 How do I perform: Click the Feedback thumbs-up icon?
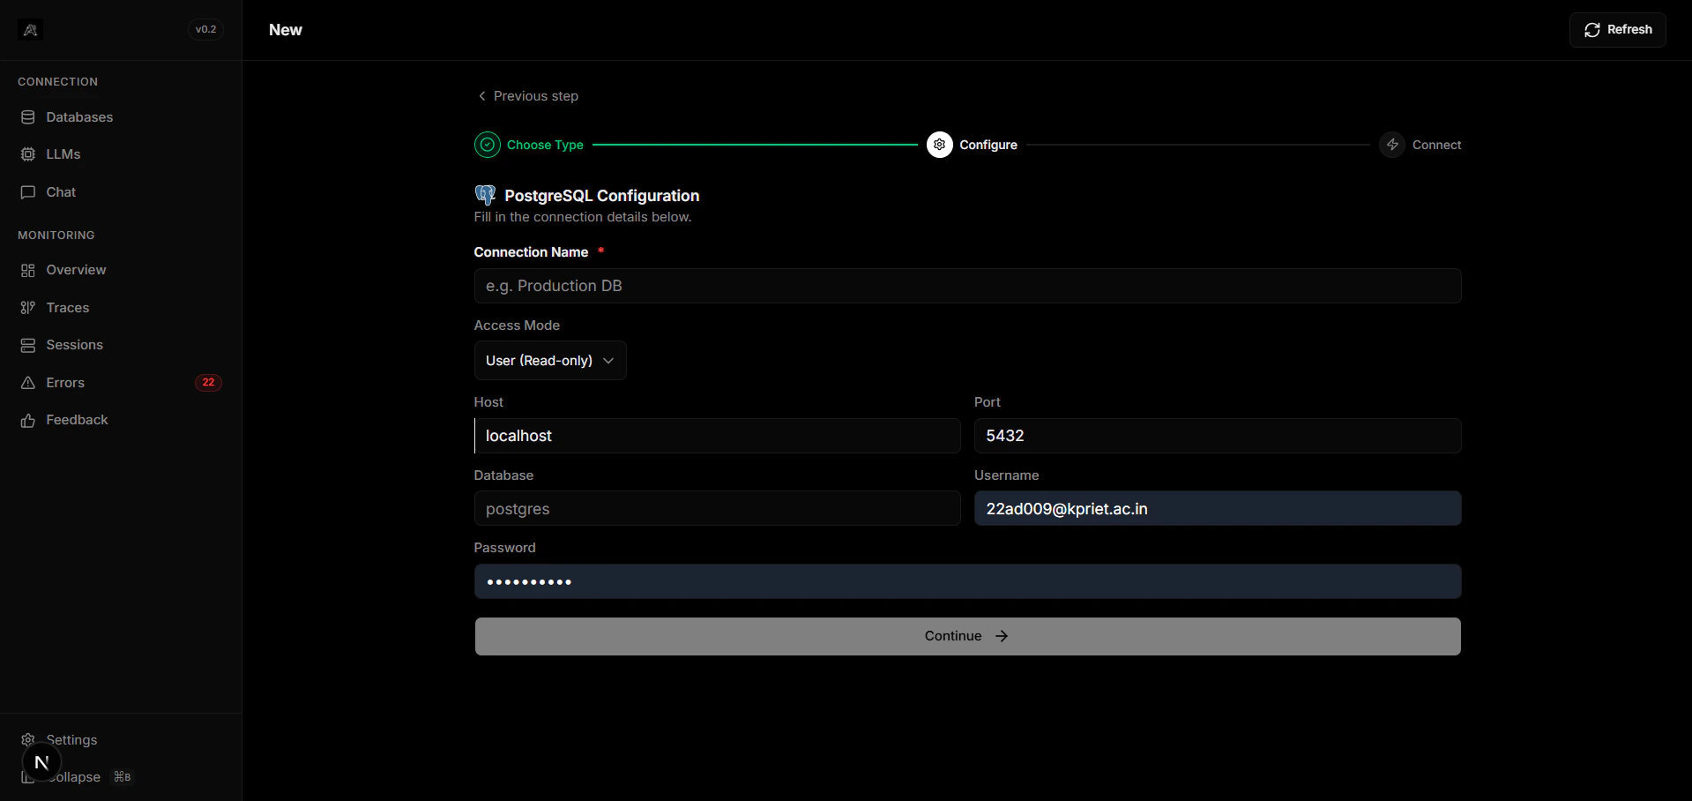coord(28,421)
